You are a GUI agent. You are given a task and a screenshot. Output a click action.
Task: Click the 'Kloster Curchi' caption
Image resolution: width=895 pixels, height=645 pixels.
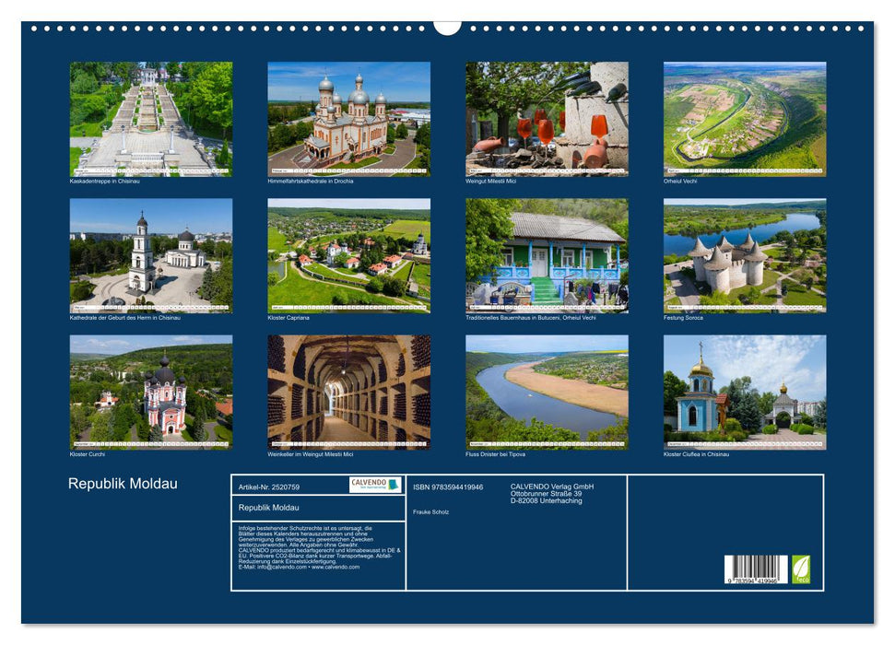(x=88, y=454)
